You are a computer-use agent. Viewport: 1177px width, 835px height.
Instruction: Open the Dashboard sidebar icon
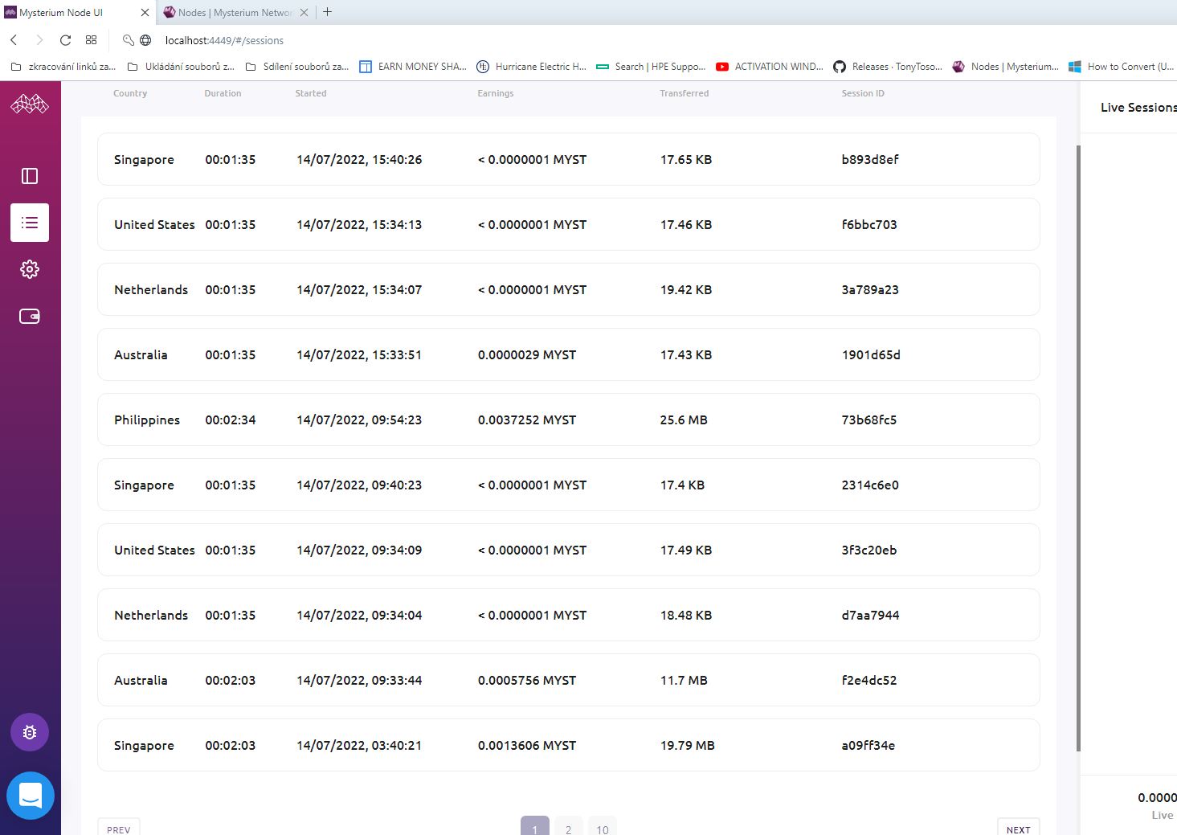point(30,176)
